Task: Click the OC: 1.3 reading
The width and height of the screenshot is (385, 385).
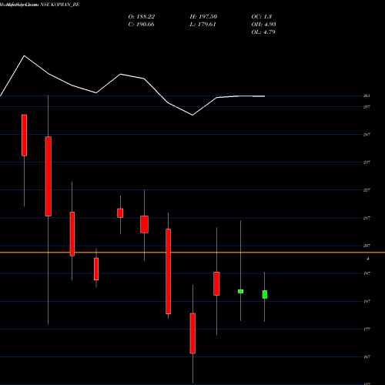Action: click(x=262, y=17)
